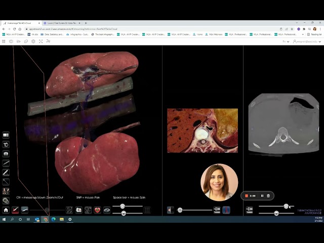
Task: Click the four-view orientation icon
Action: 69,210
